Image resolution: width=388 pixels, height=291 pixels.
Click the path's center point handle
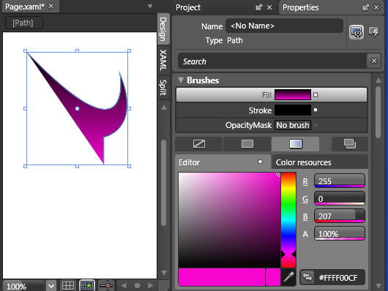77,108
